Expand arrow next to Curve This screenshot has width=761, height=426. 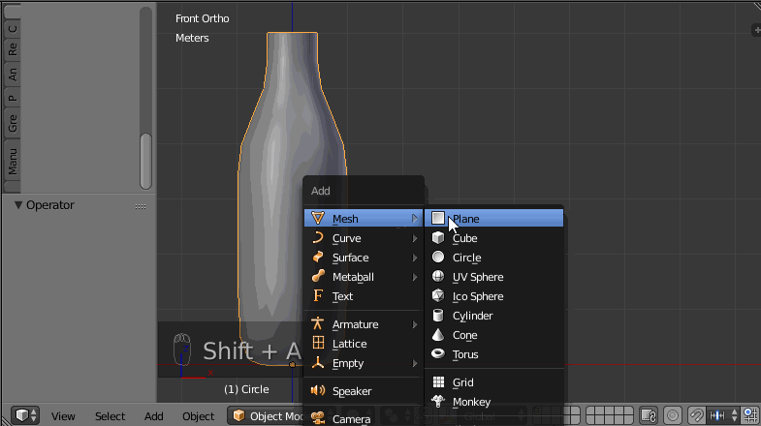(415, 238)
